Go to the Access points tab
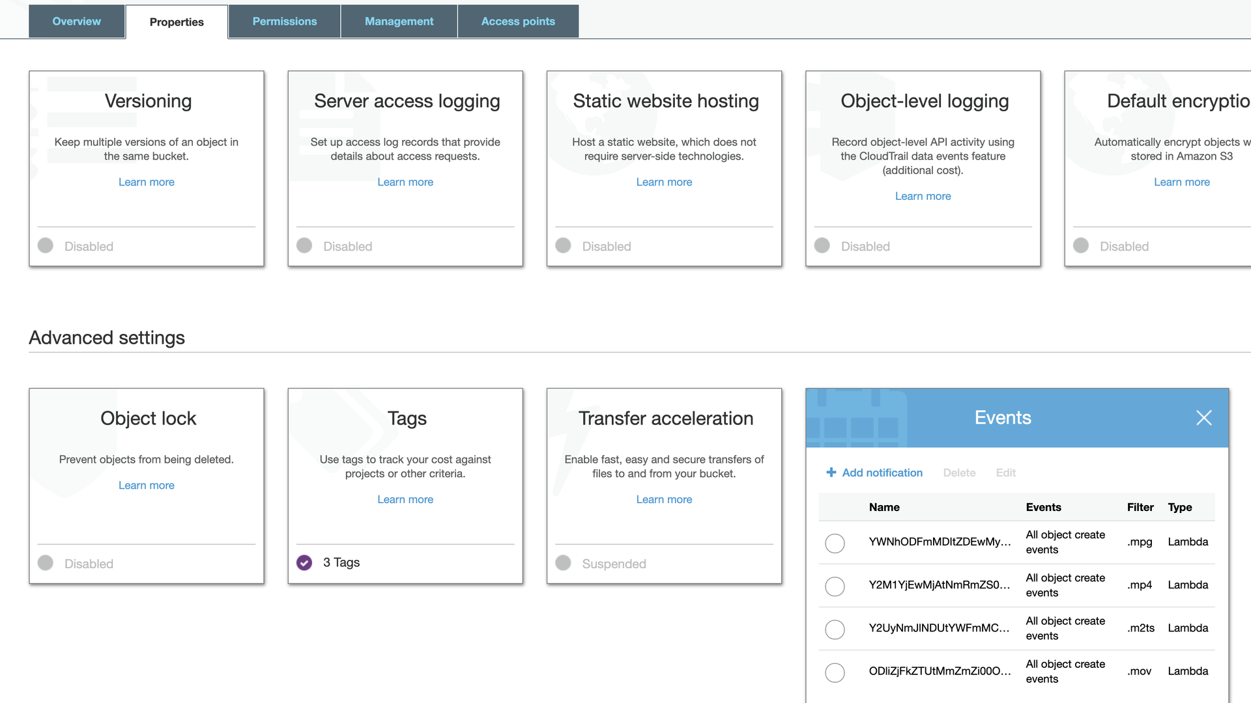Viewport: 1251px width, 703px height. (x=518, y=21)
